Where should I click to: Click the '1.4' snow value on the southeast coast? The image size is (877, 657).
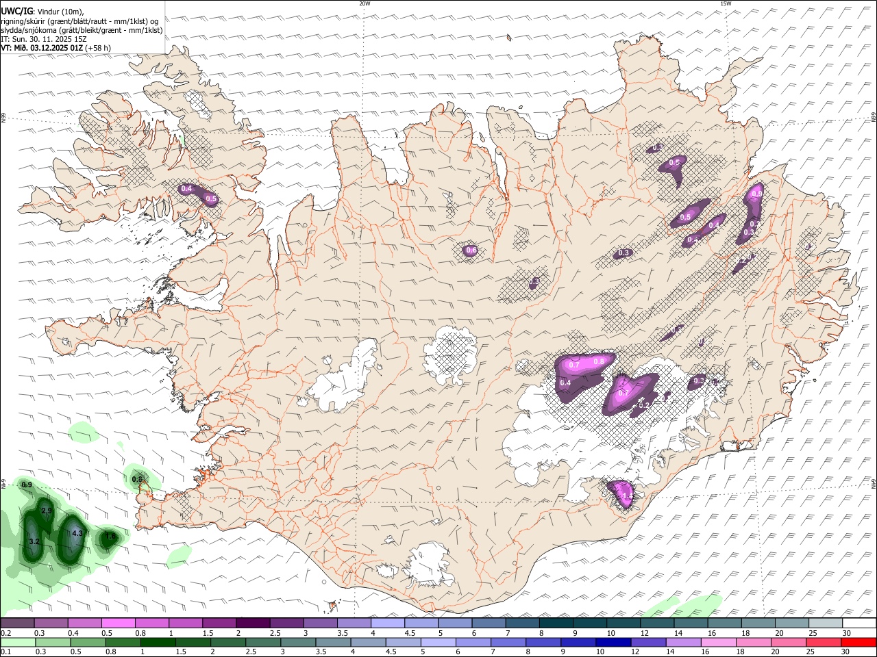(x=627, y=495)
